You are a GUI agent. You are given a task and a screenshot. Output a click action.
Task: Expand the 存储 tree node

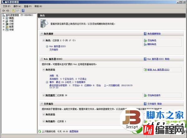tap(3, 29)
